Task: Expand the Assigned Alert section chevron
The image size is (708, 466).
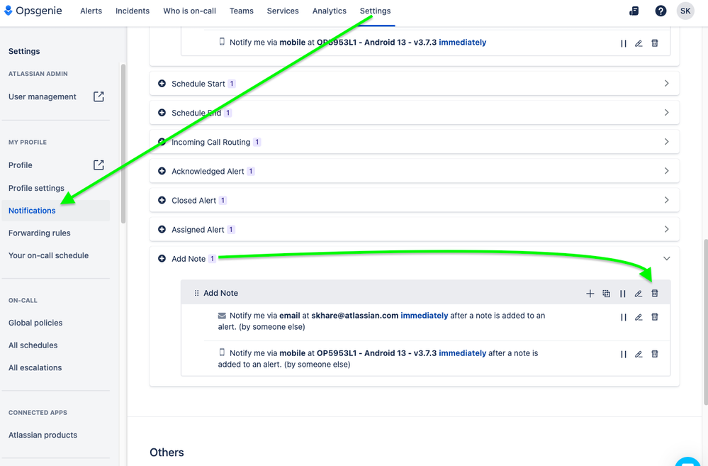Action: click(666, 229)
